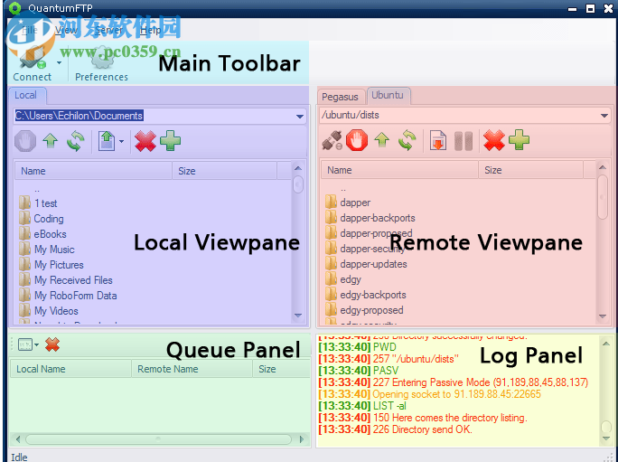The image size is (618, 462).
Task: Open the Help menu
Action: tap(151, 30)
